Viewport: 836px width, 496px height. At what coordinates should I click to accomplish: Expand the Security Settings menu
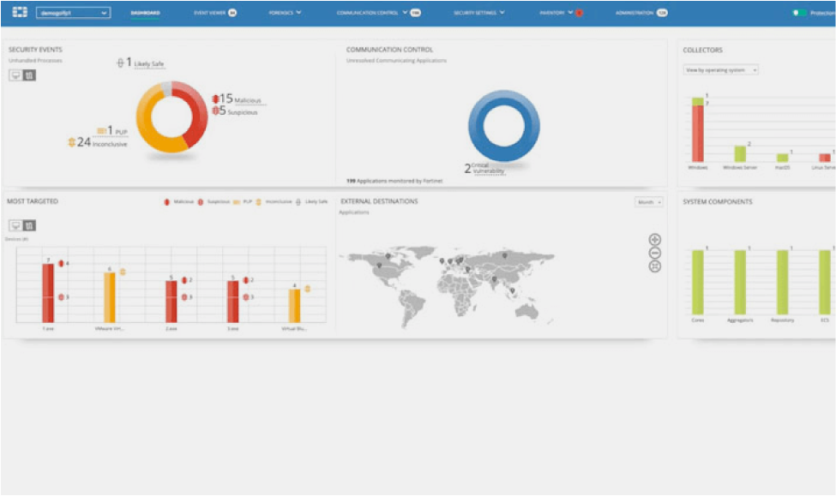point(478,12)
